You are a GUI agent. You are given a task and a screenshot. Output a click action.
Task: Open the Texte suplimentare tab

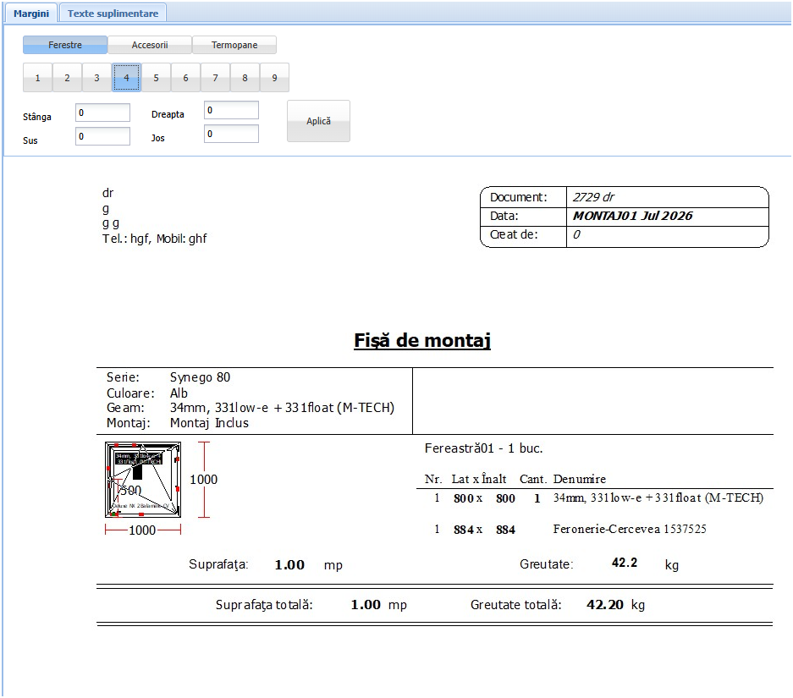click(113, 14)
